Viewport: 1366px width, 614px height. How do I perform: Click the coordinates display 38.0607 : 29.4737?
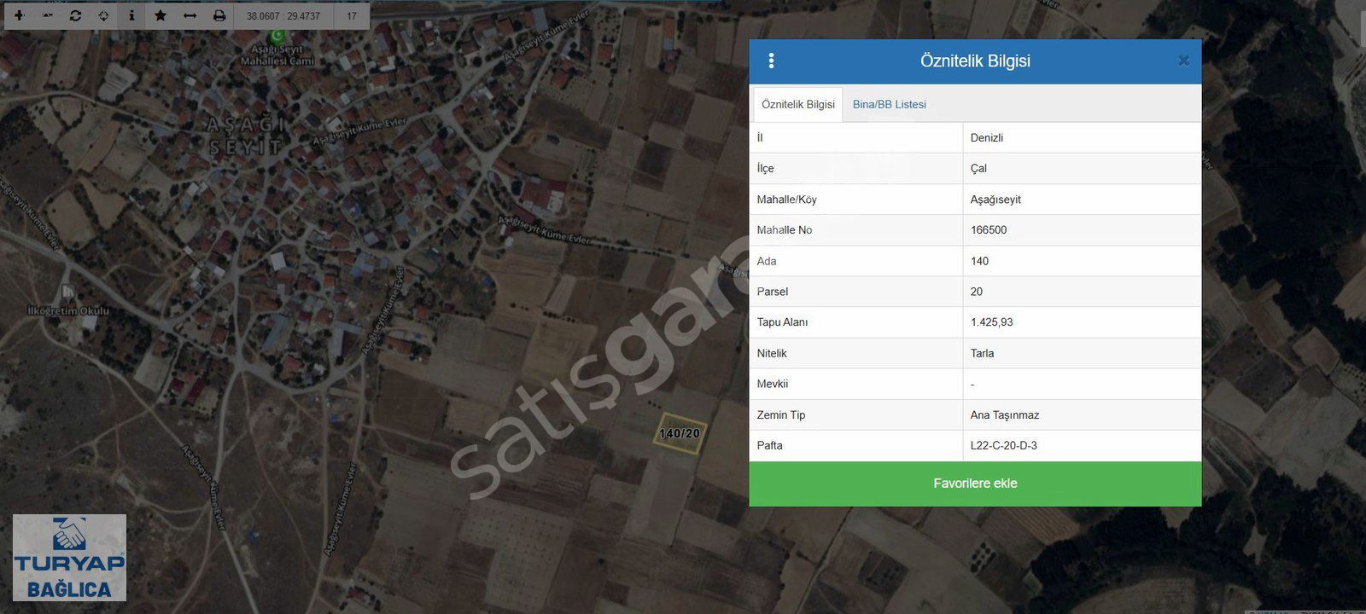[x=283, y=16]
